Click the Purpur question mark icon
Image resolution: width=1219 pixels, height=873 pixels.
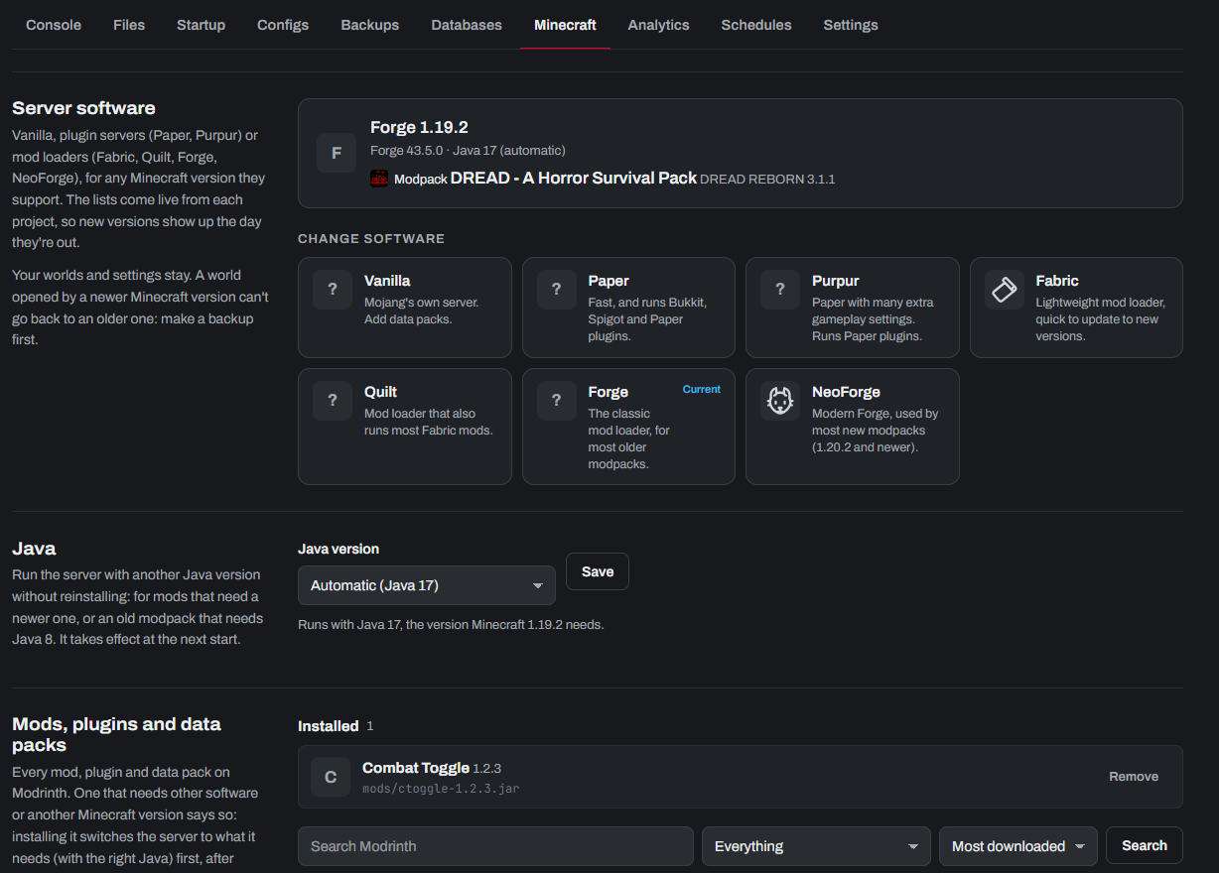click(x=780, y=290)
